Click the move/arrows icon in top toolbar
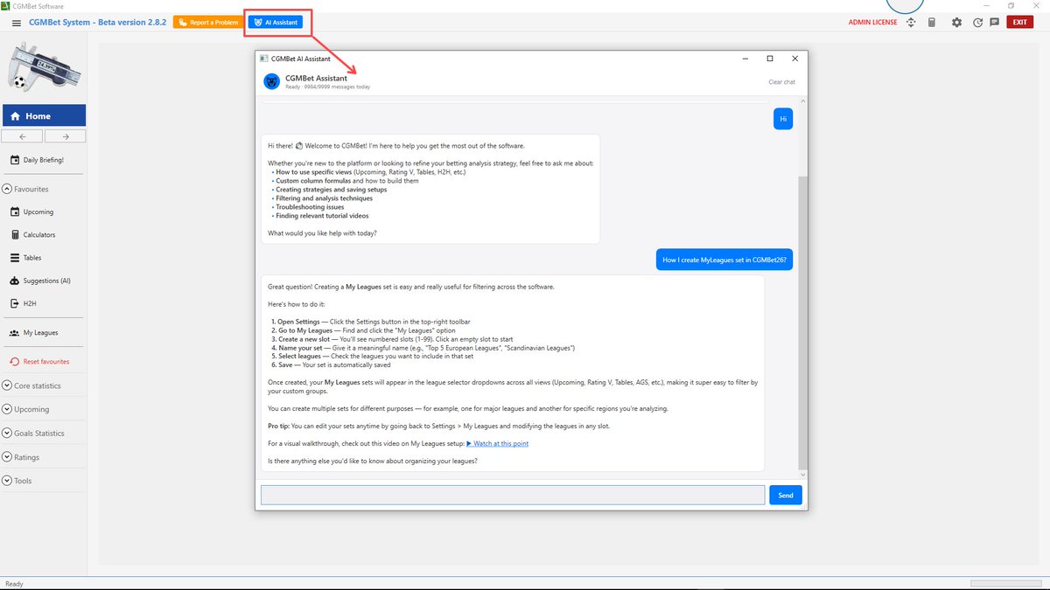The height and width of the screenshot is (590, 1050). click(x=911, y=23)
